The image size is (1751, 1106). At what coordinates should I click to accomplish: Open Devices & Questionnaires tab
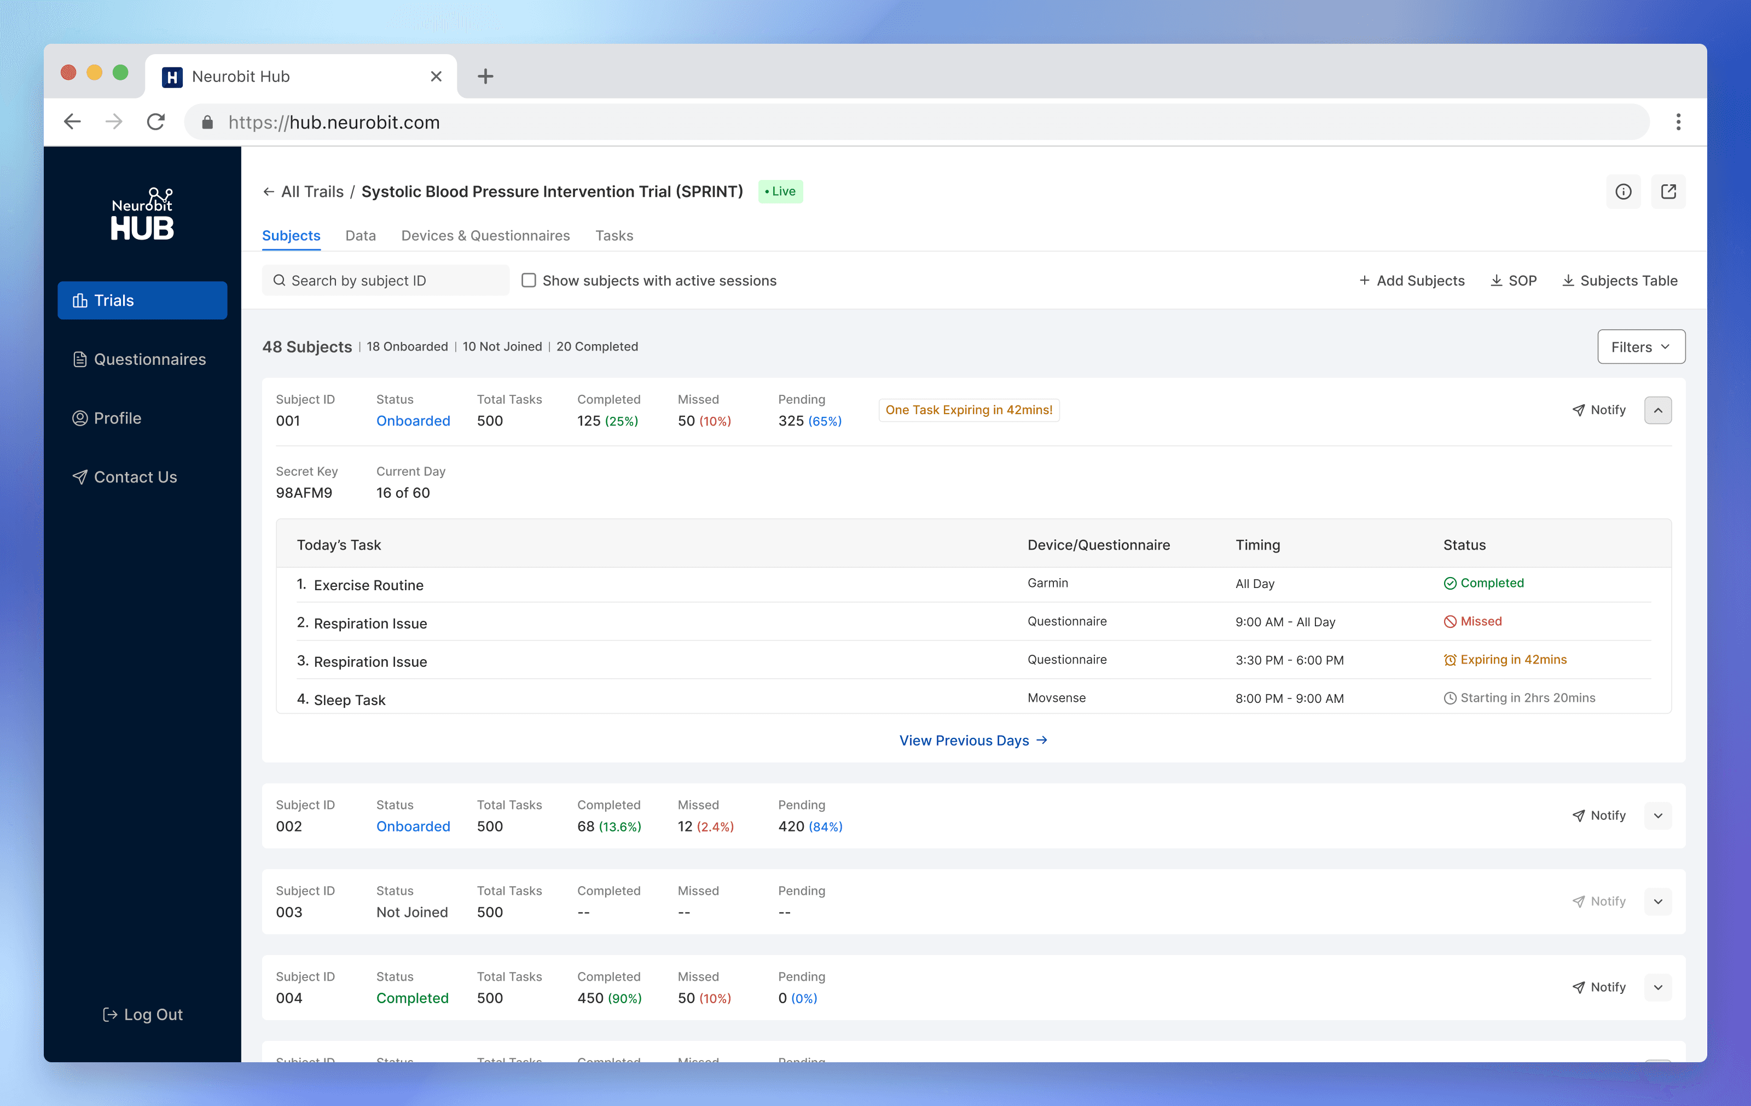485,235
